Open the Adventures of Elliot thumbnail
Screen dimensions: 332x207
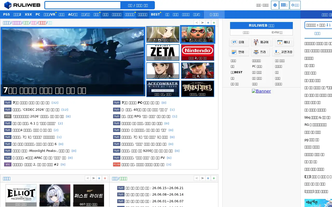coord(21,196)
